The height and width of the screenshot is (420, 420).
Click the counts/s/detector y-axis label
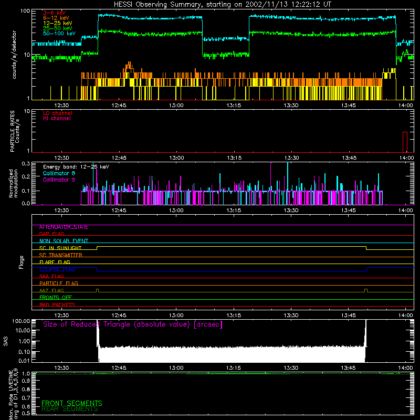[14, 55]
